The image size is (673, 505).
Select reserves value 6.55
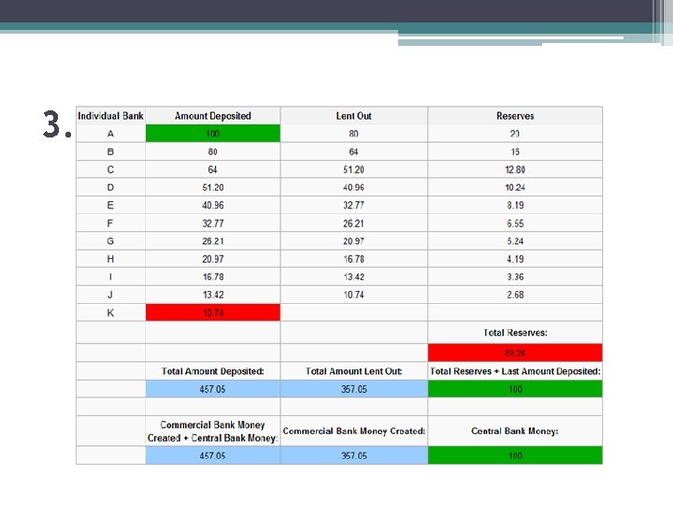(x=515, y=224)
